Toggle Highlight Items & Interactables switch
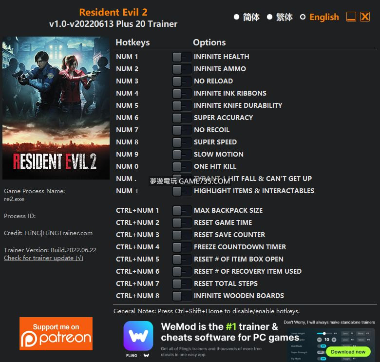The width and height of the screenshot is (380, 362). point(182,191)
